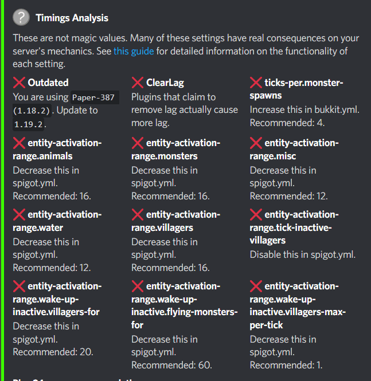Click the Outdated heading text
Image resolution: width=371 pixels, height=381 pixels.
[48, 83]
